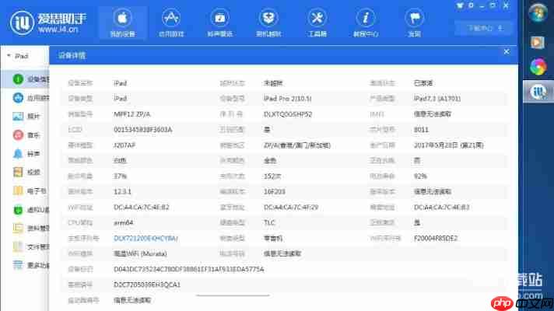This screenshot has height=311, width=554.
Task: Click the Device Details (设备详情) header title
Action: click(72, 56)
